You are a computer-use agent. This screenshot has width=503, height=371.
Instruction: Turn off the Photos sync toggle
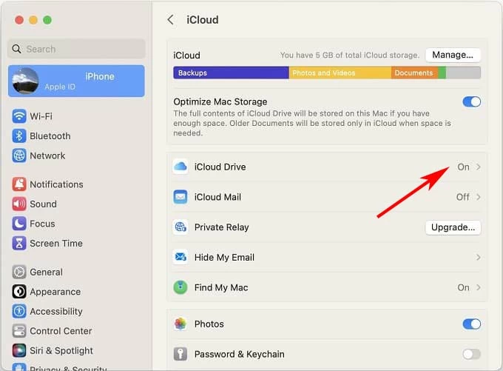tap(471, 324)
